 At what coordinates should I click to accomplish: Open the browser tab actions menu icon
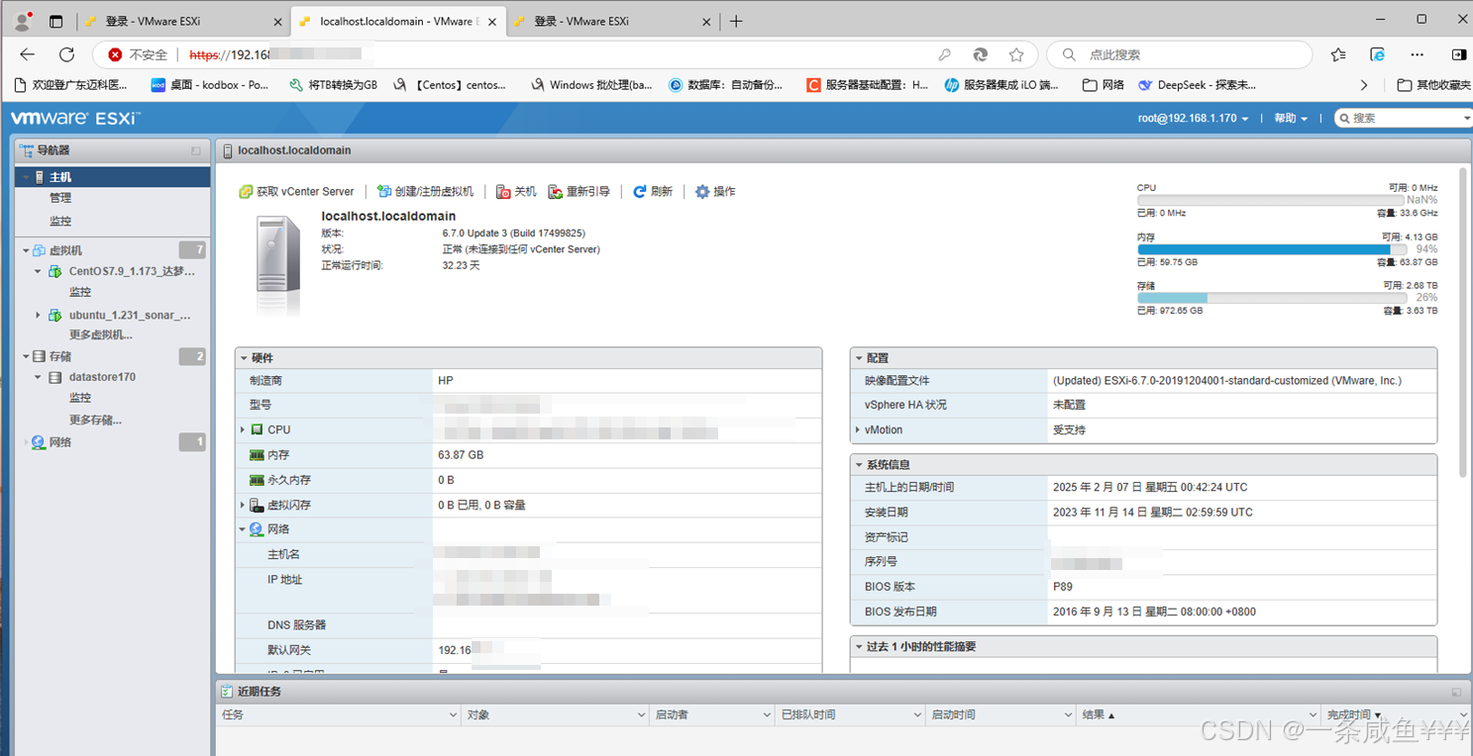[55, 21]
